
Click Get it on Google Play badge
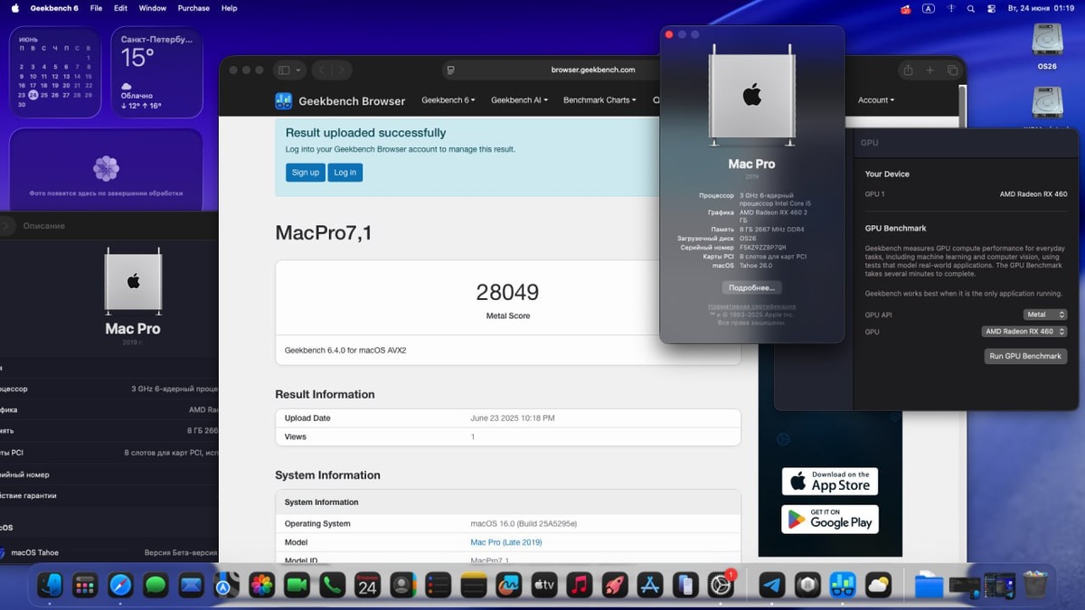(830, 519)
